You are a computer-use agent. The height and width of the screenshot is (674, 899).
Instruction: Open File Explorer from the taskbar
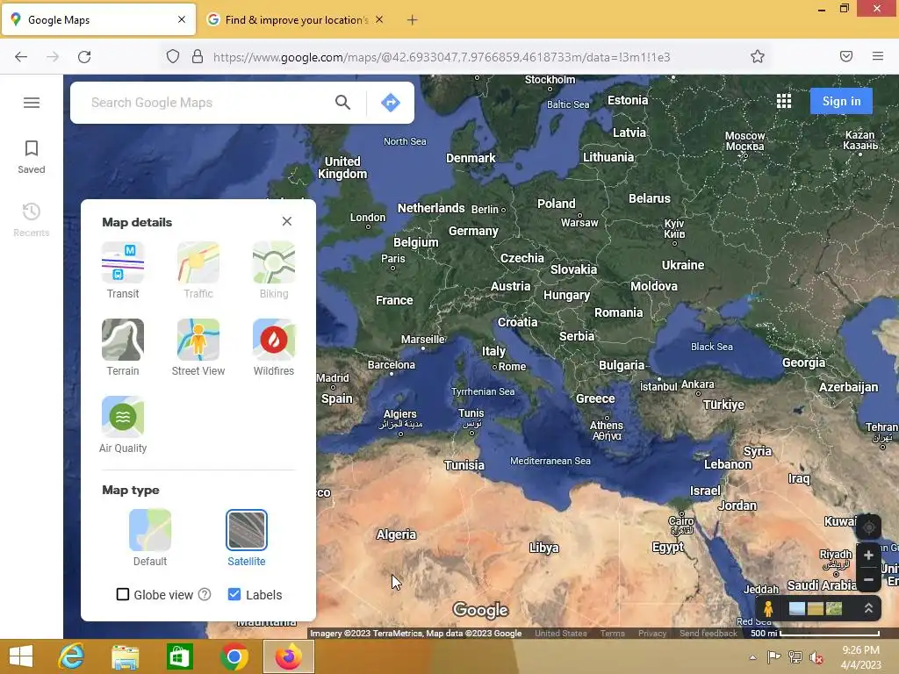click(x=125, y=656)
